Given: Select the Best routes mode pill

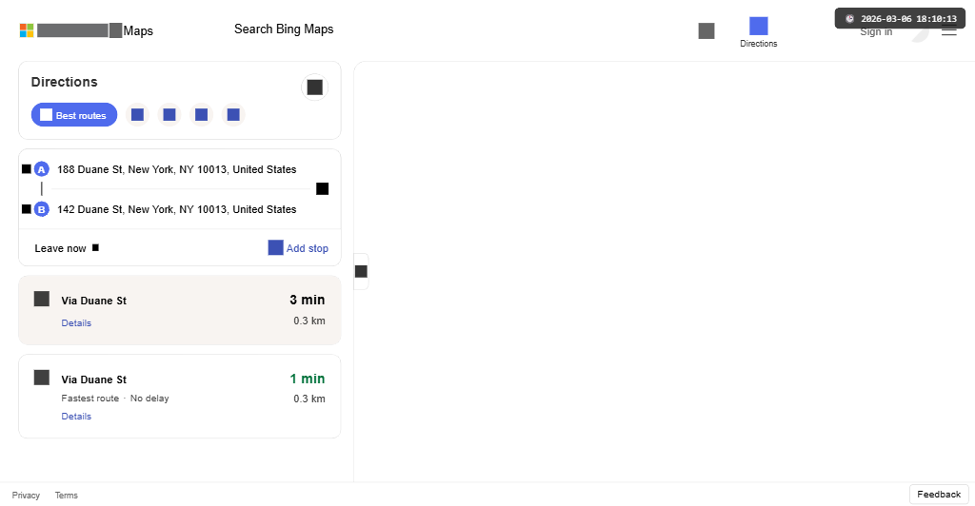Looking at the screenshot, I should [74, 115].
